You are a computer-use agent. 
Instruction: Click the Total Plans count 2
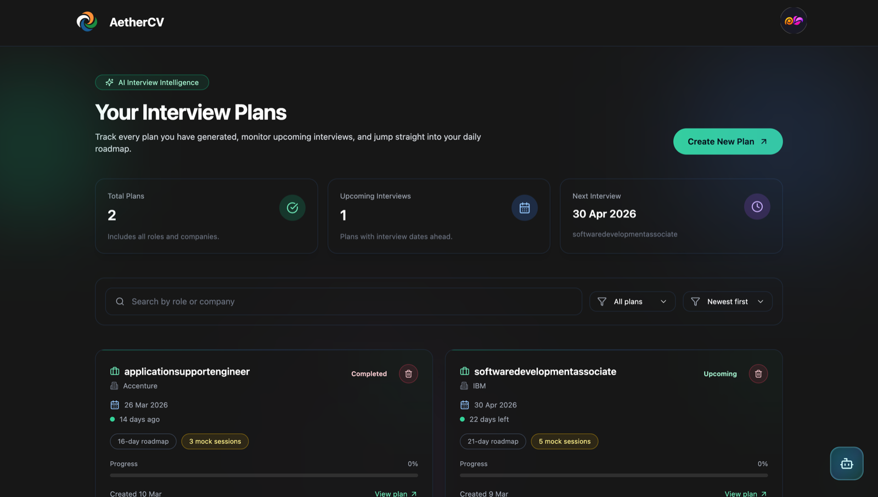pyautogui.click(x=112, y=215)
